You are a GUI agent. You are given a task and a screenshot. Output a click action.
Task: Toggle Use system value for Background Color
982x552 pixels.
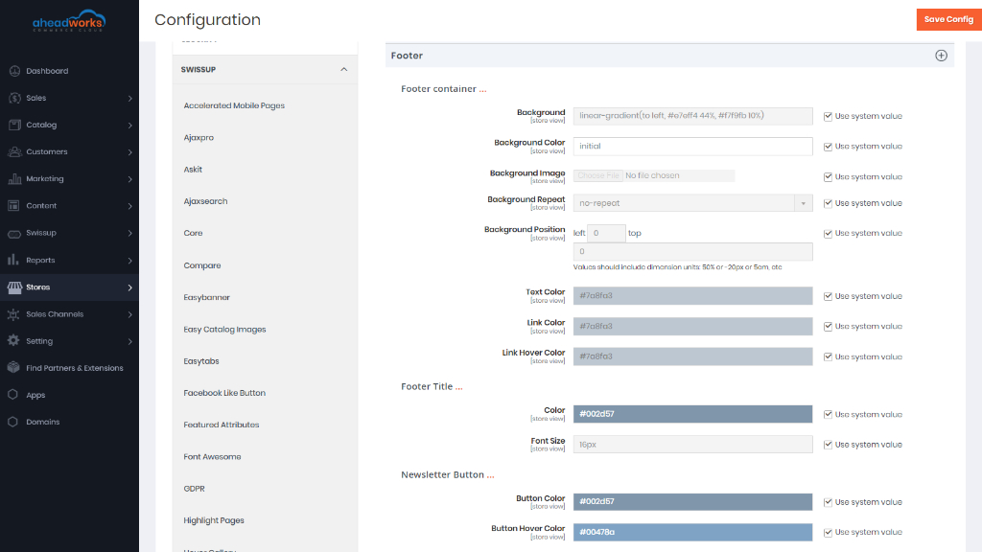pyautogui.click(x=828, y=147)
